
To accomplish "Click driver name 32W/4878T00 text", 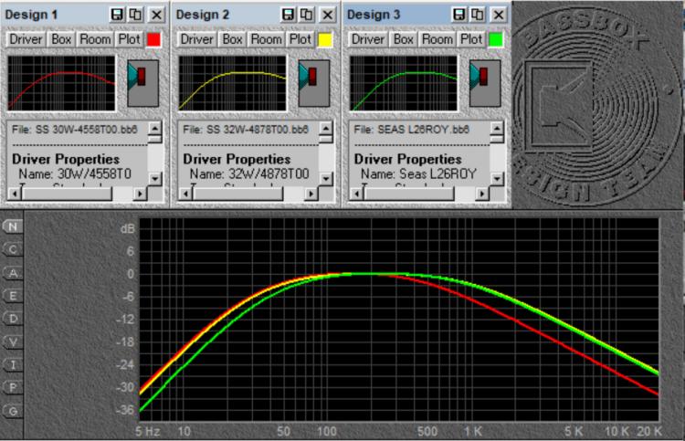I will point(269,173).
